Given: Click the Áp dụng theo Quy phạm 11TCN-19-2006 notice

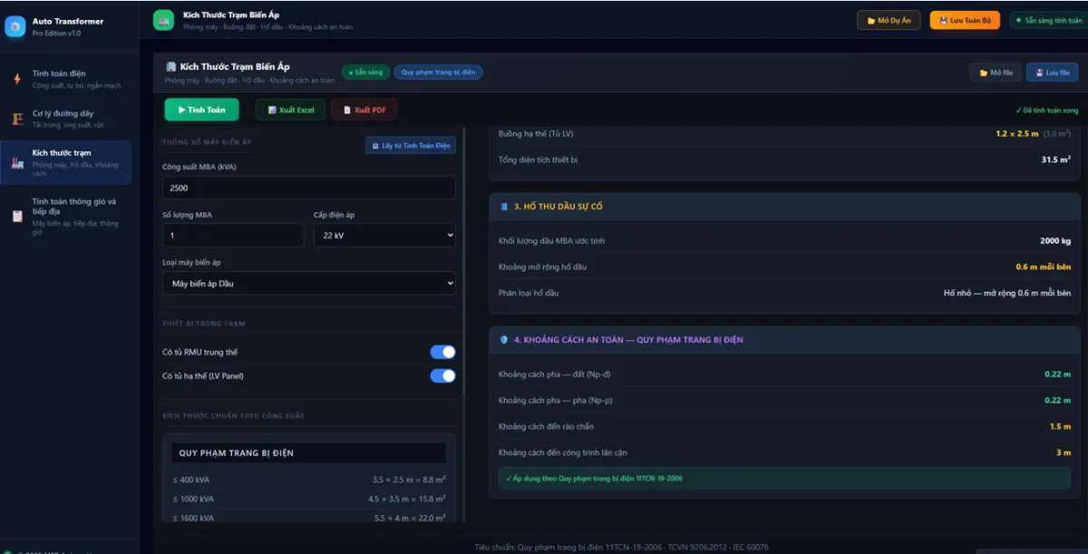Looking at the screenshot, I should click(x=784, y=478).
